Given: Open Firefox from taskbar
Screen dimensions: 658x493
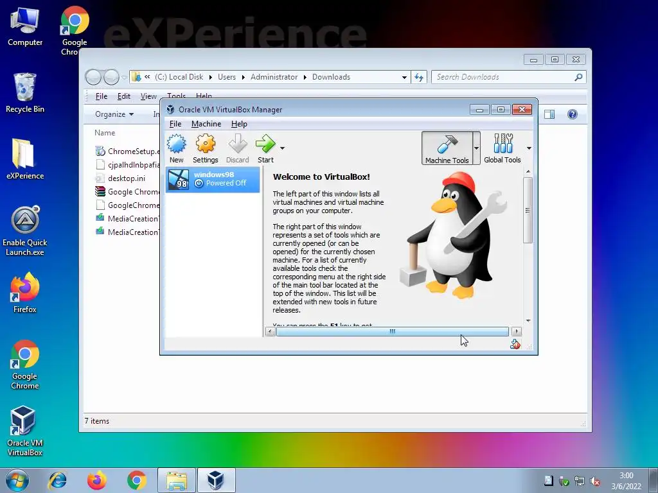Looking at the screenshot, I should pyautogui.click(x=97, y=480).
